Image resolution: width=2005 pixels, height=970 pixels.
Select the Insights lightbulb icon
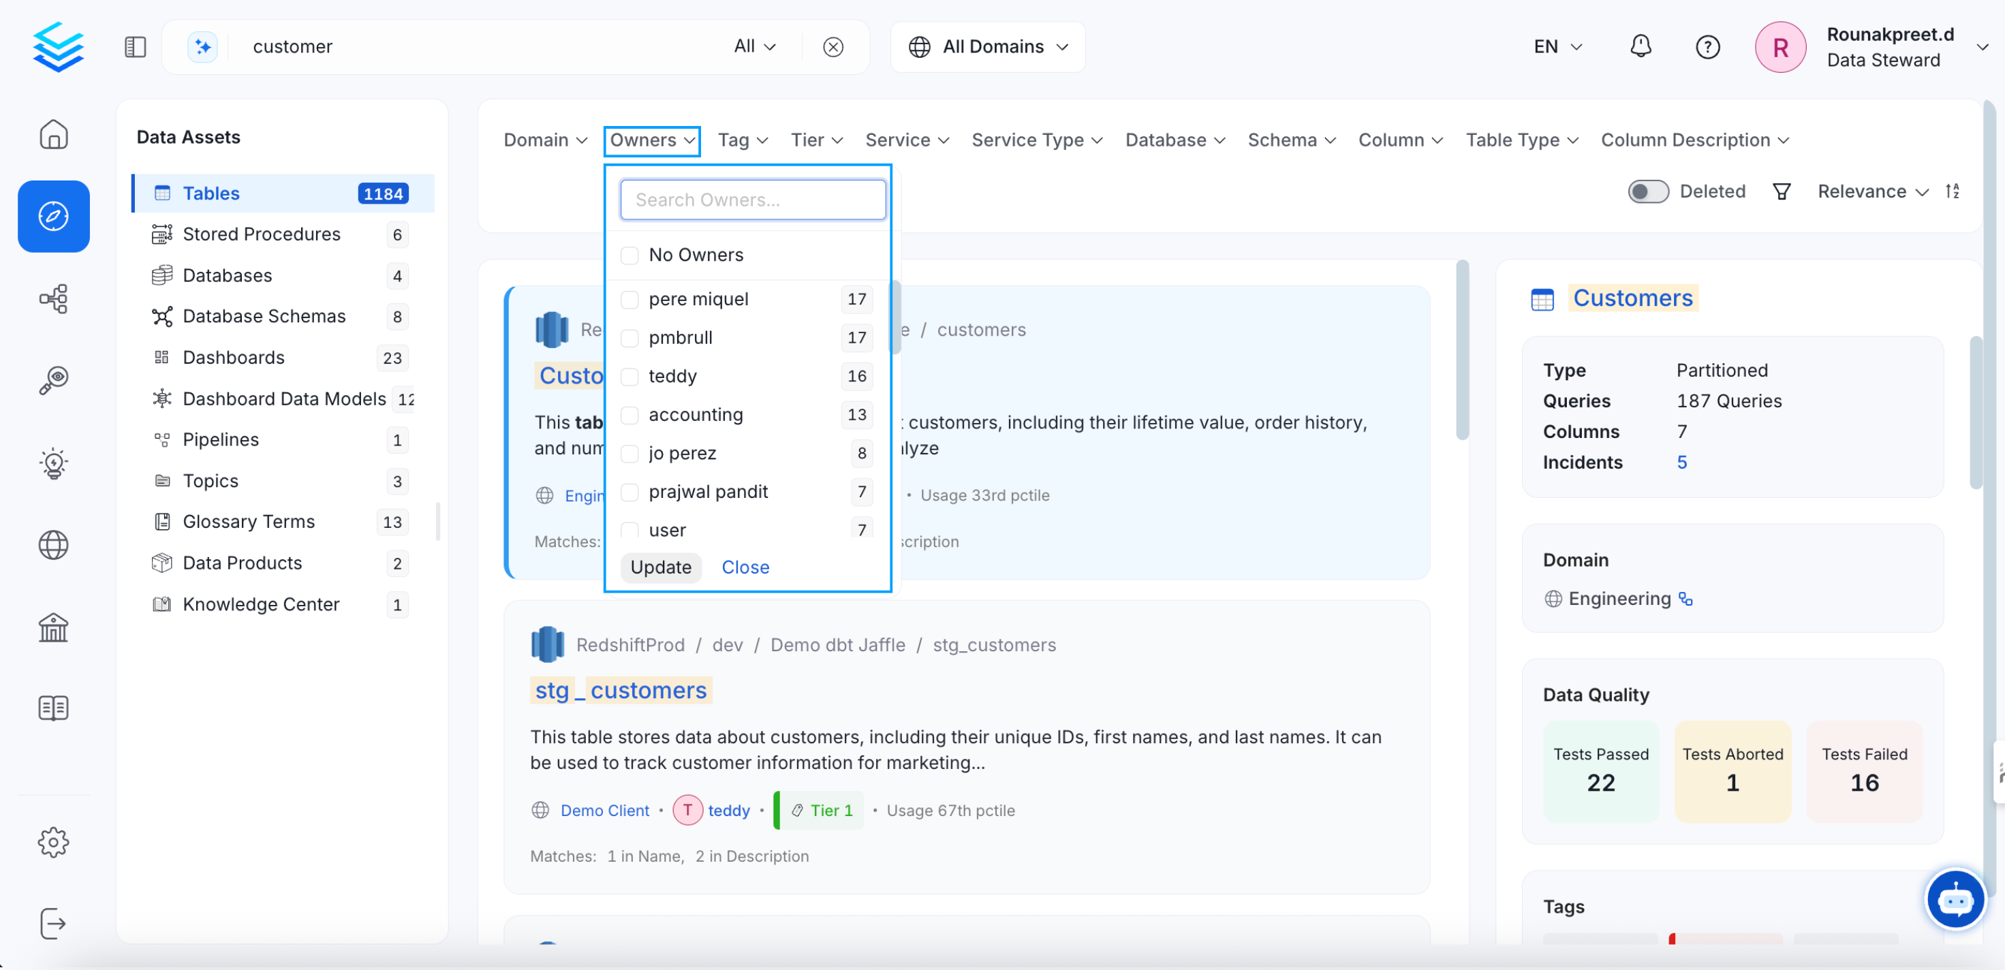click(x=53, y=463)
